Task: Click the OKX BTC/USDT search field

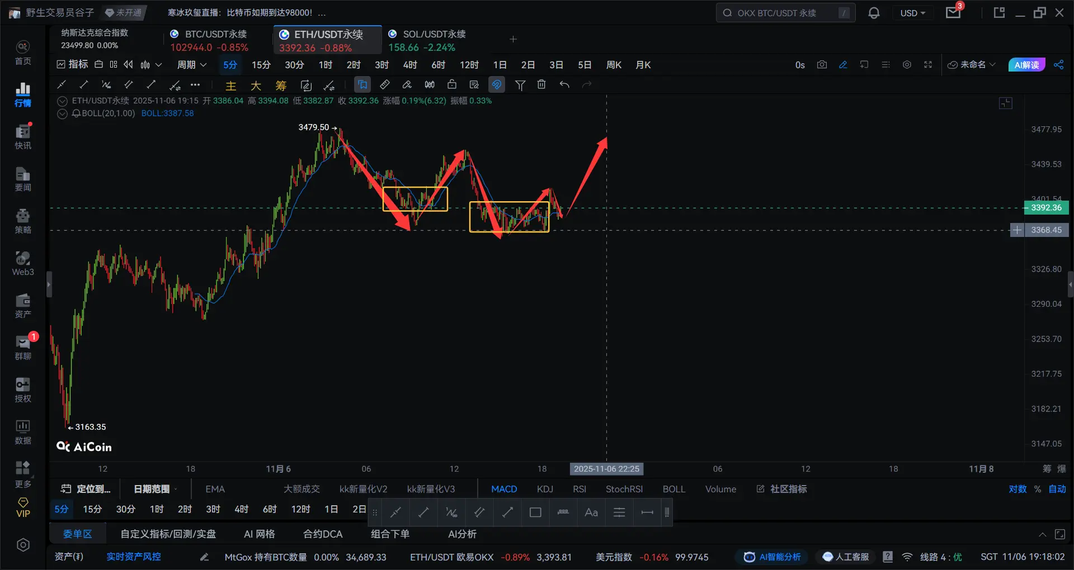Action: pyautogui.click(x=785, y=13)
